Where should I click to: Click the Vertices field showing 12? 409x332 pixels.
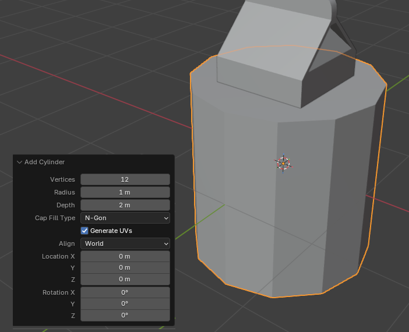[125, 179]
